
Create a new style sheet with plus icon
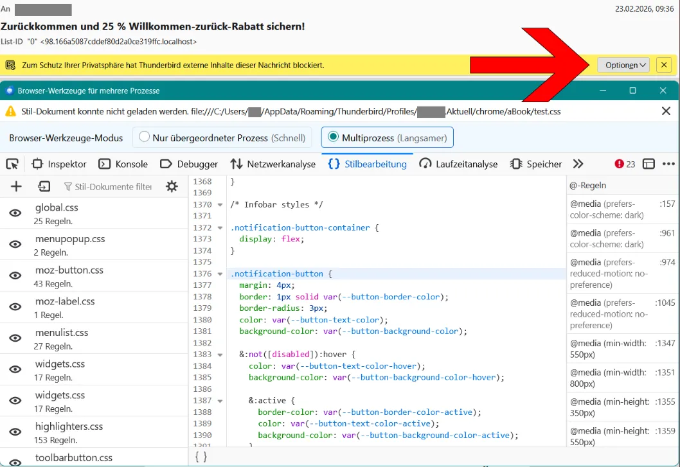click(x=16, y=186)
